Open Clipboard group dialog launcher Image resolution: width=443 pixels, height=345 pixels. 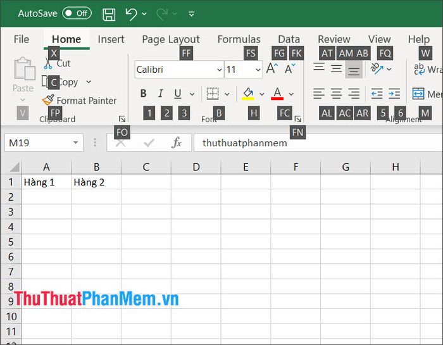[x=122, y=119]
